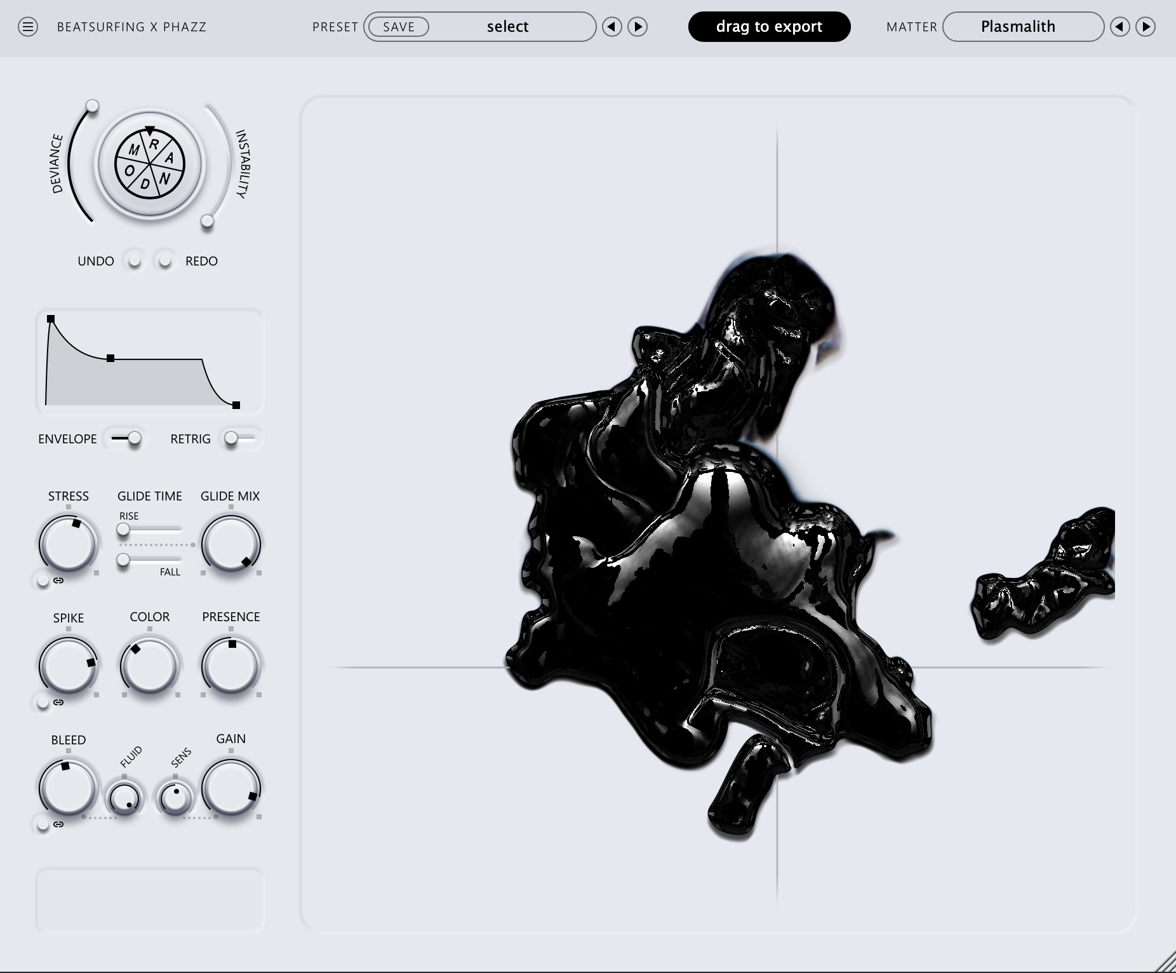Select the envelope sustain point
Image resolution: width=1176 pixels, height=973 pixels.
[x=110, y=358]
